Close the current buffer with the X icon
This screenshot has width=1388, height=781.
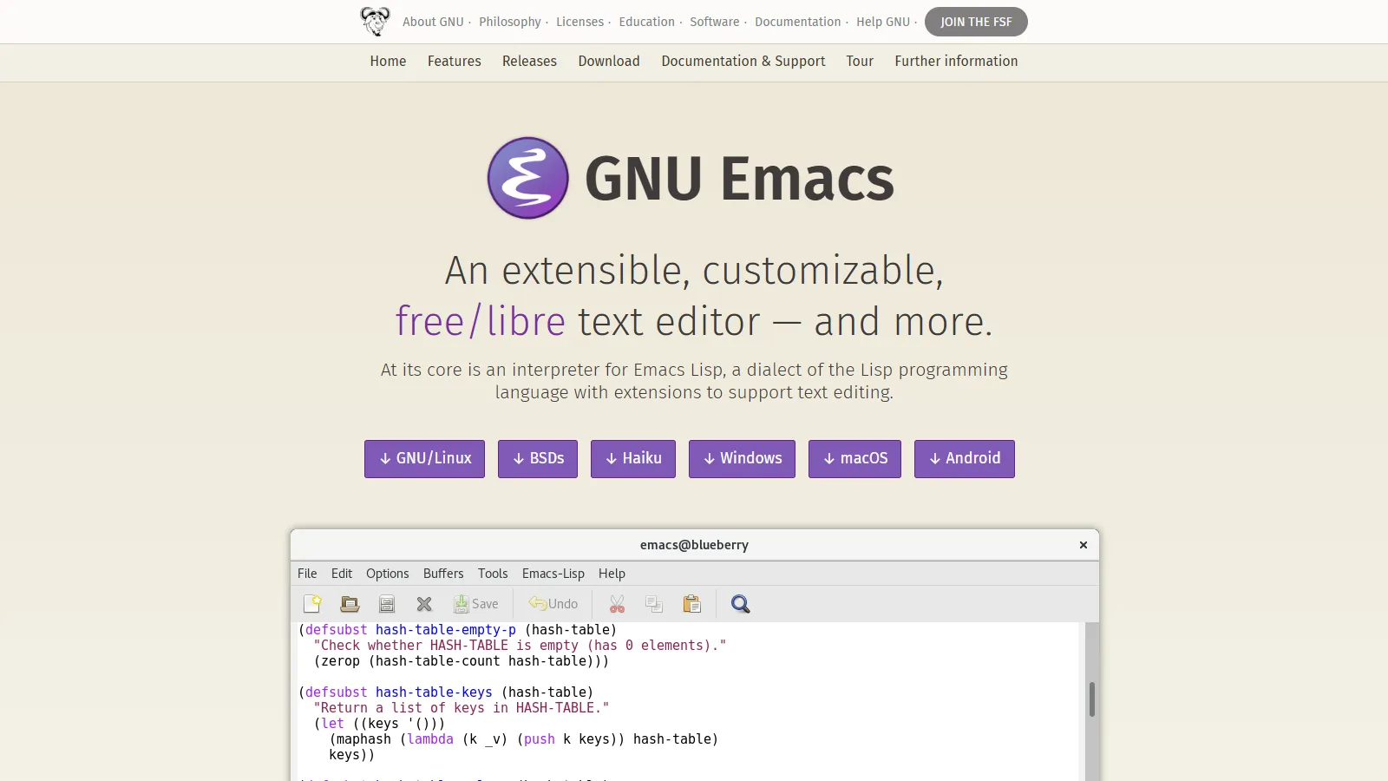coord(424,603)
